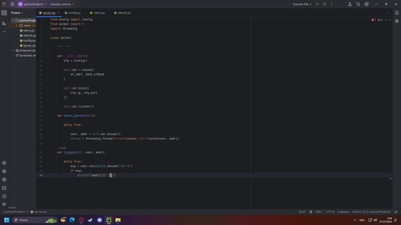Jump to previous highlighted error arrow
Image resolution: width=401 pixels, height=225 pixels.
pos(386,19)
